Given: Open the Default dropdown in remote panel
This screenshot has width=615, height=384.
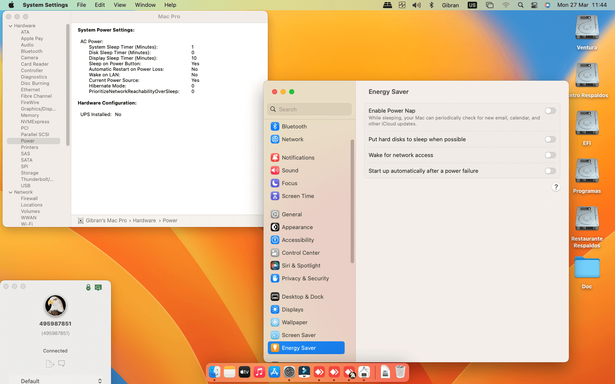Looking at the screenshot, I should click(60, 381).
